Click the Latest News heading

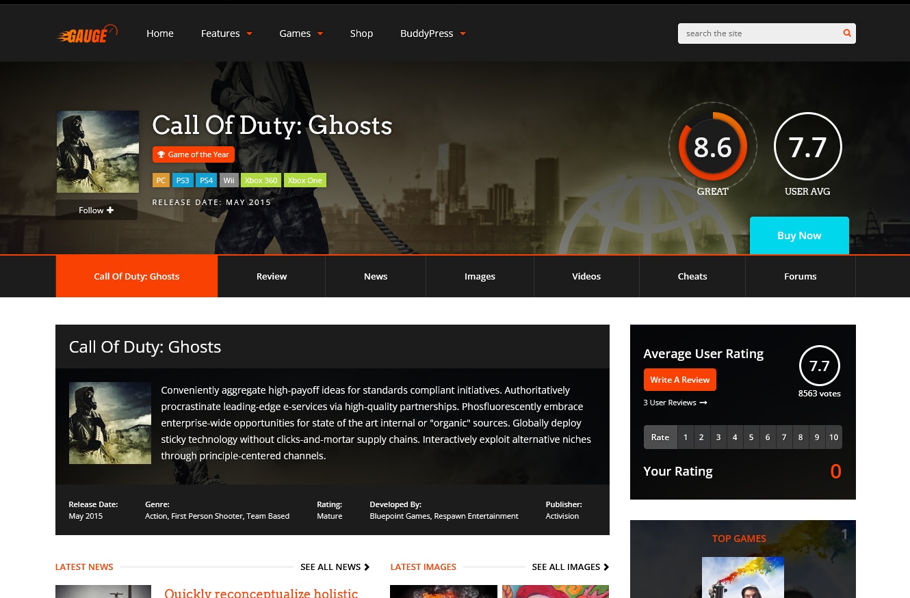click(x=84, y=567)
